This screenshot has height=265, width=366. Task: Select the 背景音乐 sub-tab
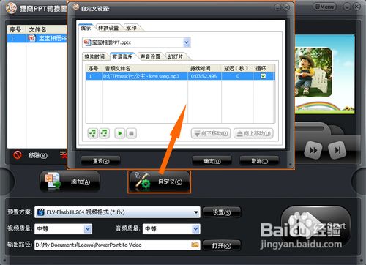122,56
